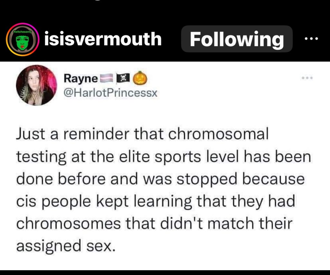Click the jack-o'-lantern pumpkin emoji
Viewport: 330px width, 275px height.
coord(140,78)
